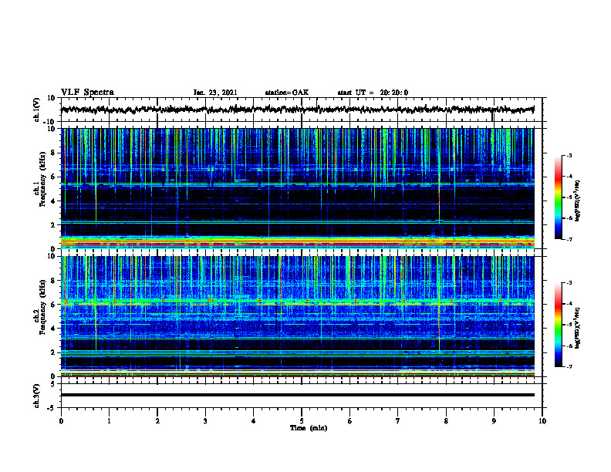Click the "start UT = 20:20:0" header text
Image resolution: width=611 pixels, height=472 pixels.
click(x=373, y=93)
